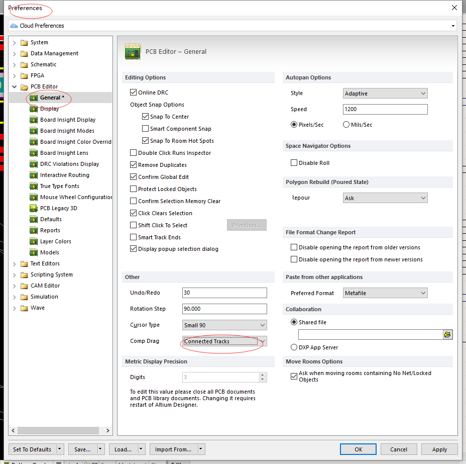Viewport: 466px width, 464px height.
Task: Click the Board Insight Display icon
Action: click(34, 120)
